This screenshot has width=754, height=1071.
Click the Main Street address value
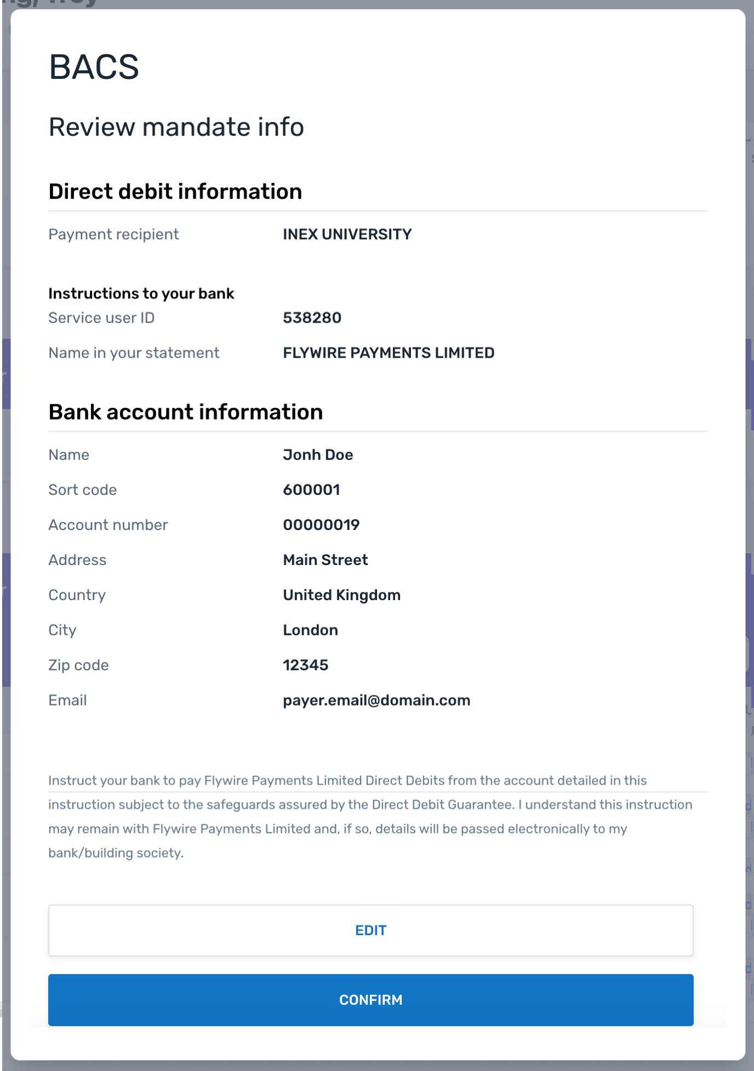click(x=325, y=560)
